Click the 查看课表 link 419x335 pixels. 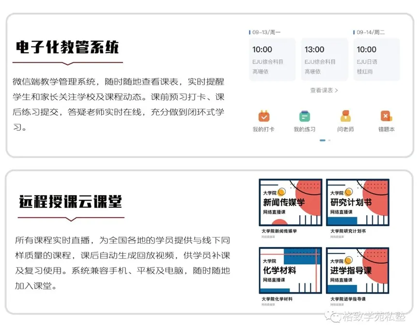(324, 90)
